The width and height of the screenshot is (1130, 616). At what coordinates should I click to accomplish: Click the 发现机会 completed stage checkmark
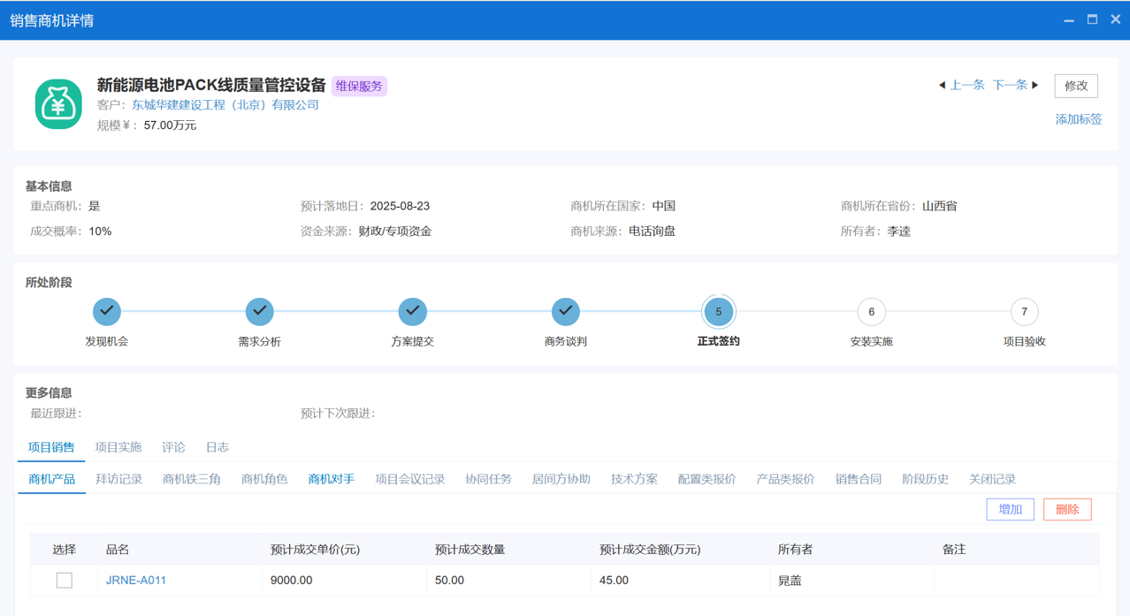pyautogui.click(x=106, y=311)
